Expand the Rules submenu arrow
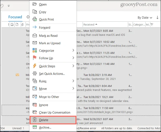Screen dimensions: 161x132 coord(73,81)
